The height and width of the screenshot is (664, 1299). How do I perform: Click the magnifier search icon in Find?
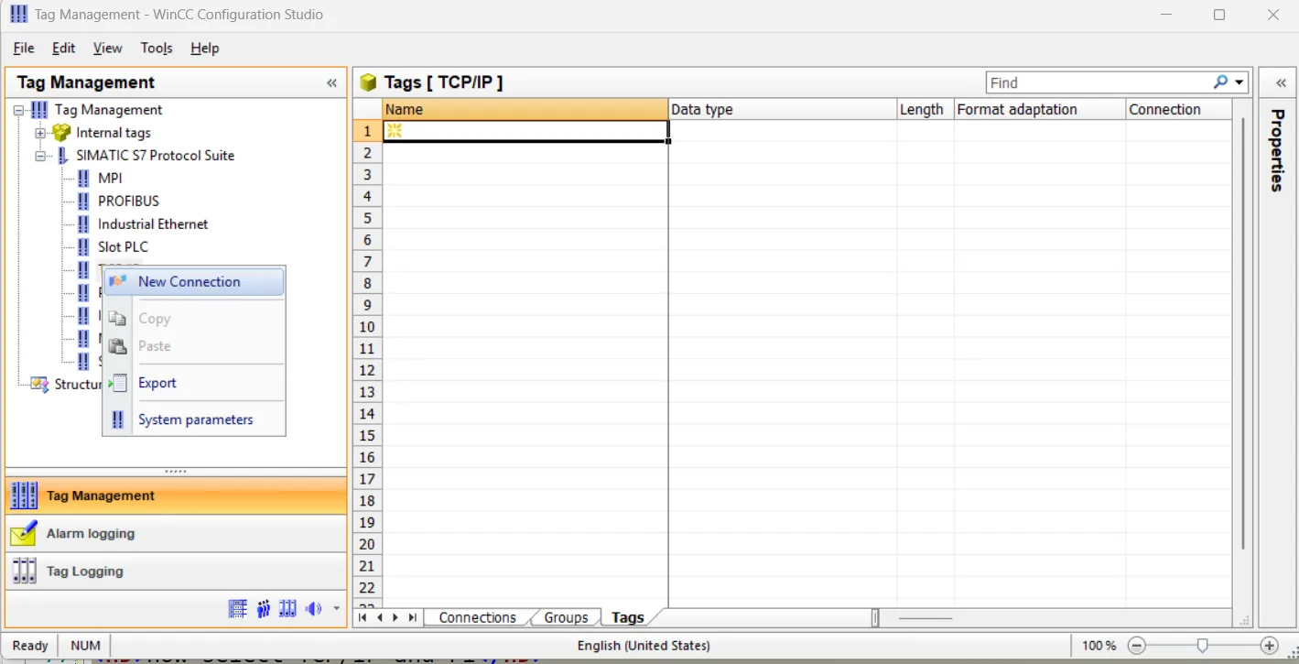click(1220, 82)
